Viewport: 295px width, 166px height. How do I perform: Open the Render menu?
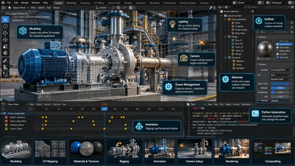[x=25, y=3]
